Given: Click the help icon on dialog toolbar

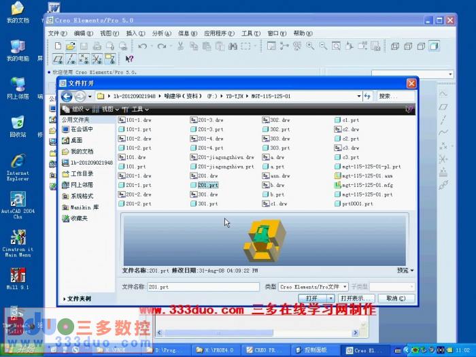Looking at the screenshot, I should click(409, 109).
